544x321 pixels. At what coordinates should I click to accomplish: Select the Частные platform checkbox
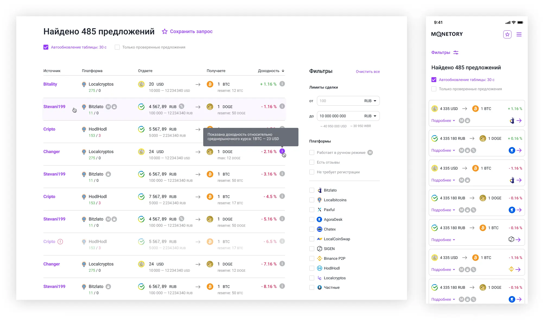point(312,287)
